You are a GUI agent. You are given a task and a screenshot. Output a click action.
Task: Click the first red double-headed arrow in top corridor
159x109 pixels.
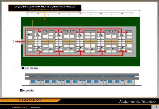59,32
